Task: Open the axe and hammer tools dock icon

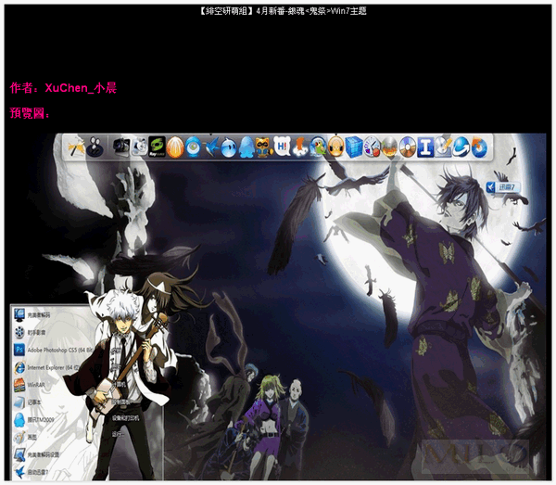Action: pyautogui.click(x=77, y=147)
